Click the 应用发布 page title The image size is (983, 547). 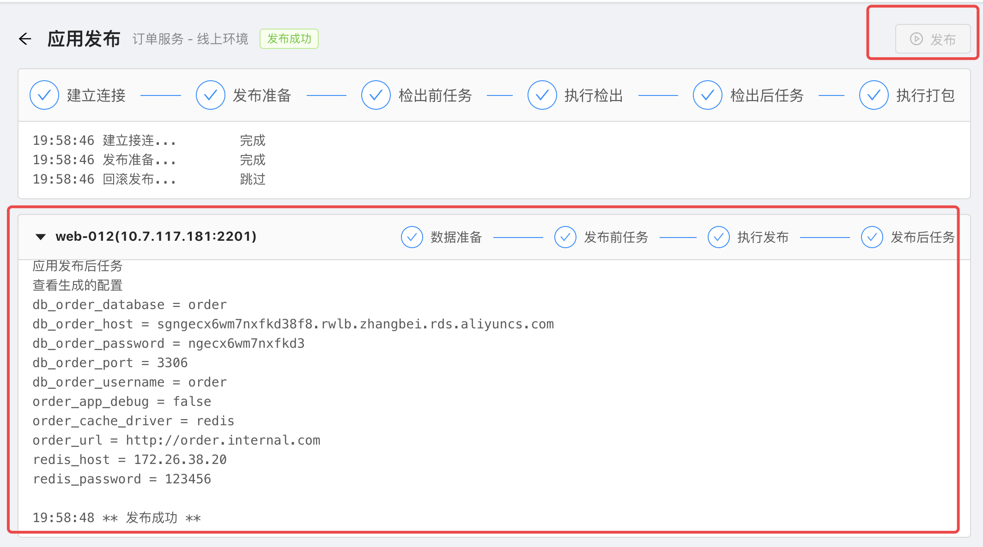84,39
